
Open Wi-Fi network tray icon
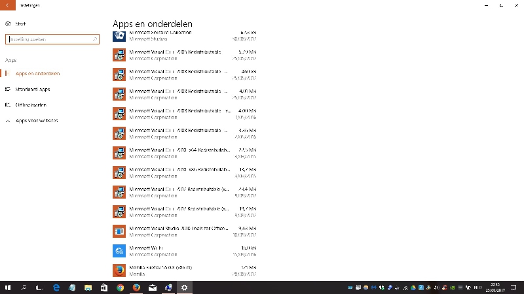point(405,287)
